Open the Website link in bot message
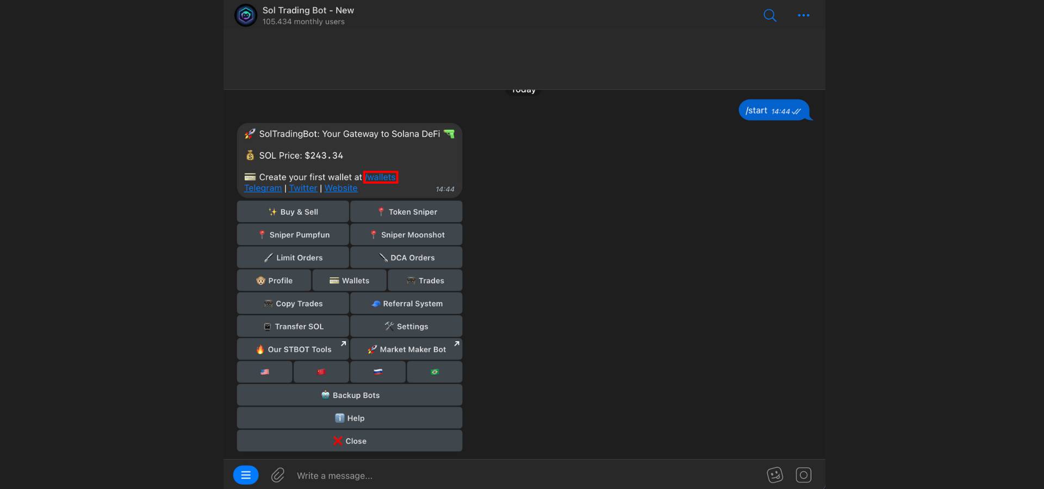The width and height of the screenshot is (1044, 489). coord(341,188)
